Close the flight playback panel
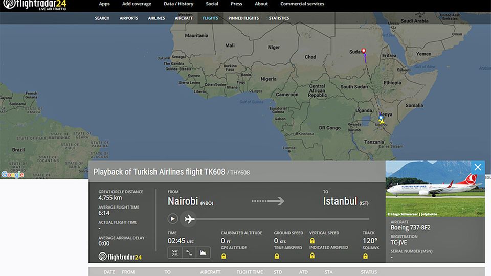The image size is (491, 276). coord(477,167)
